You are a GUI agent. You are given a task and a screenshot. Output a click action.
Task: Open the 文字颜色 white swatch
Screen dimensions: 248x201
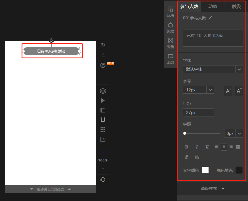click(x=205, y=170)
